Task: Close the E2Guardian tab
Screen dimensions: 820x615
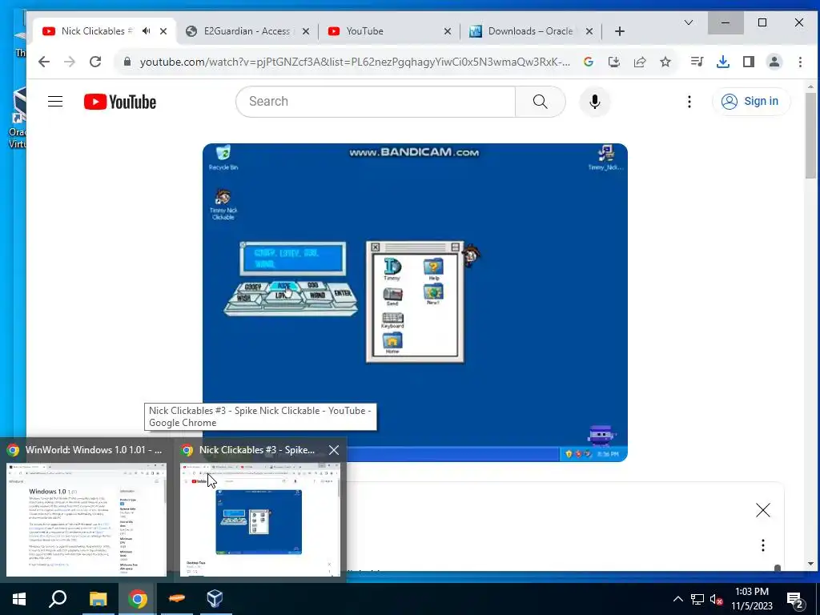Action: [x=306, y=31]
